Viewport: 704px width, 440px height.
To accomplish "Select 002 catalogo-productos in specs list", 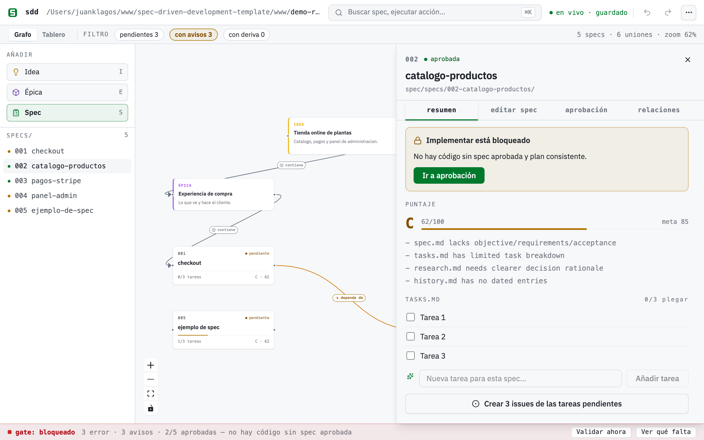I will 67,166.
